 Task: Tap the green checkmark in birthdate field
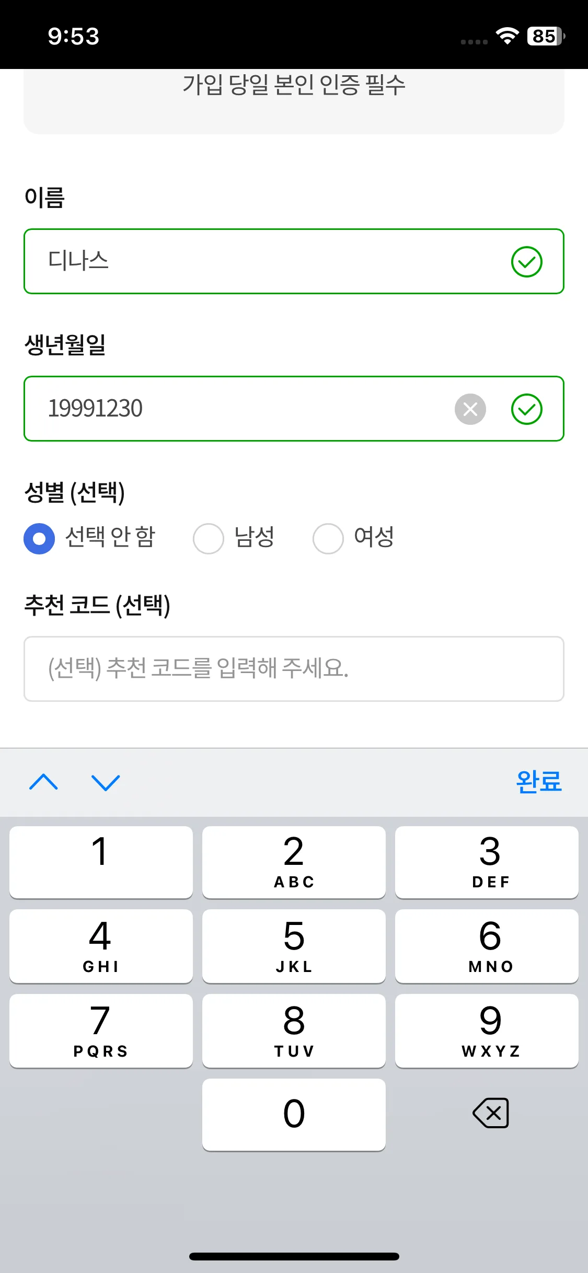[526, 409]
